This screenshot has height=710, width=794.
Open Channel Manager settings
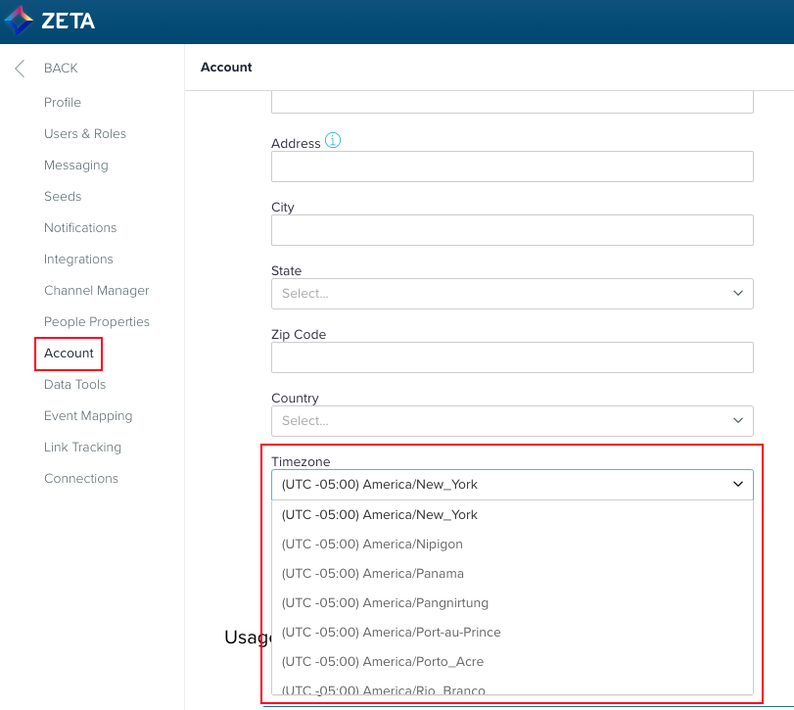[97, 291]
